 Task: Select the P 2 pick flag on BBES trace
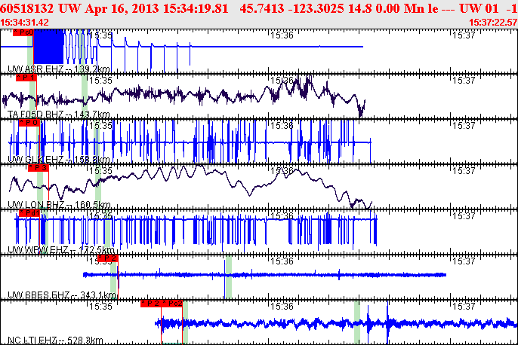pos(108,258)
